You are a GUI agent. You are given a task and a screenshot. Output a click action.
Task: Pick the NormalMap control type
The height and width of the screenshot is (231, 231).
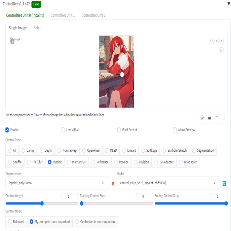tap(67, 150)
